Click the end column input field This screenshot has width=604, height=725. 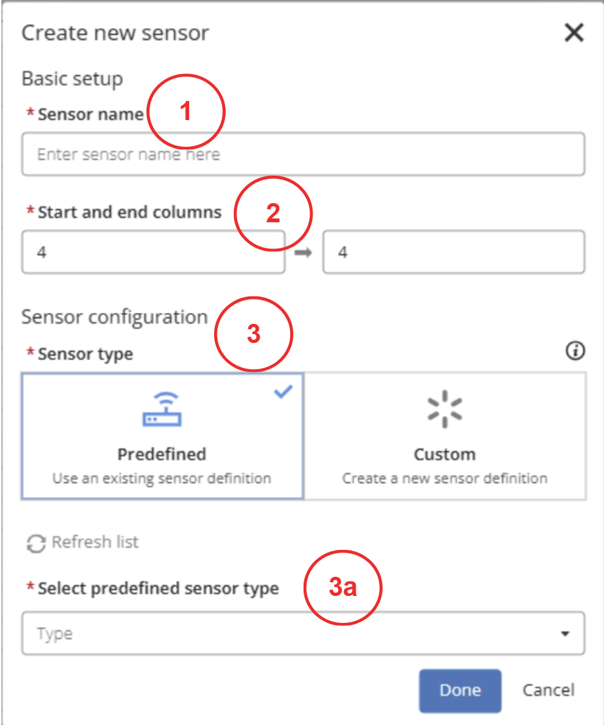(x=453, y=252)
